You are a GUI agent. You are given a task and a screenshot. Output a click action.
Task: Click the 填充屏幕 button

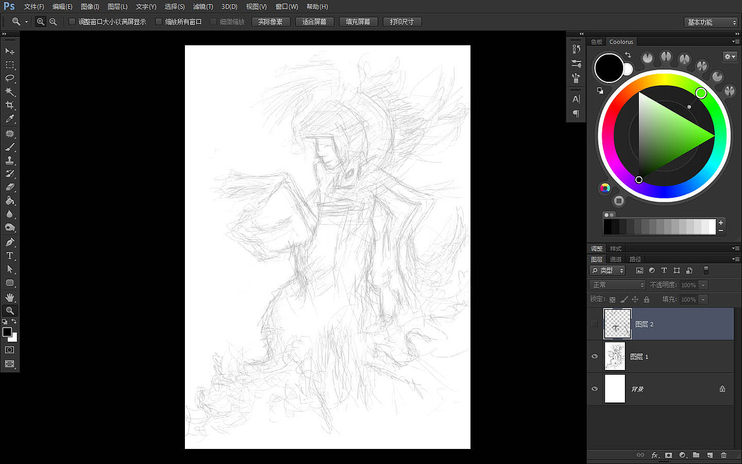coord(358,22)
